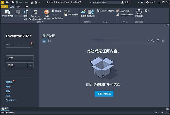Open 应用程序选项 (Application Options)
Screen dimensions: 170x115
[7, 14]
